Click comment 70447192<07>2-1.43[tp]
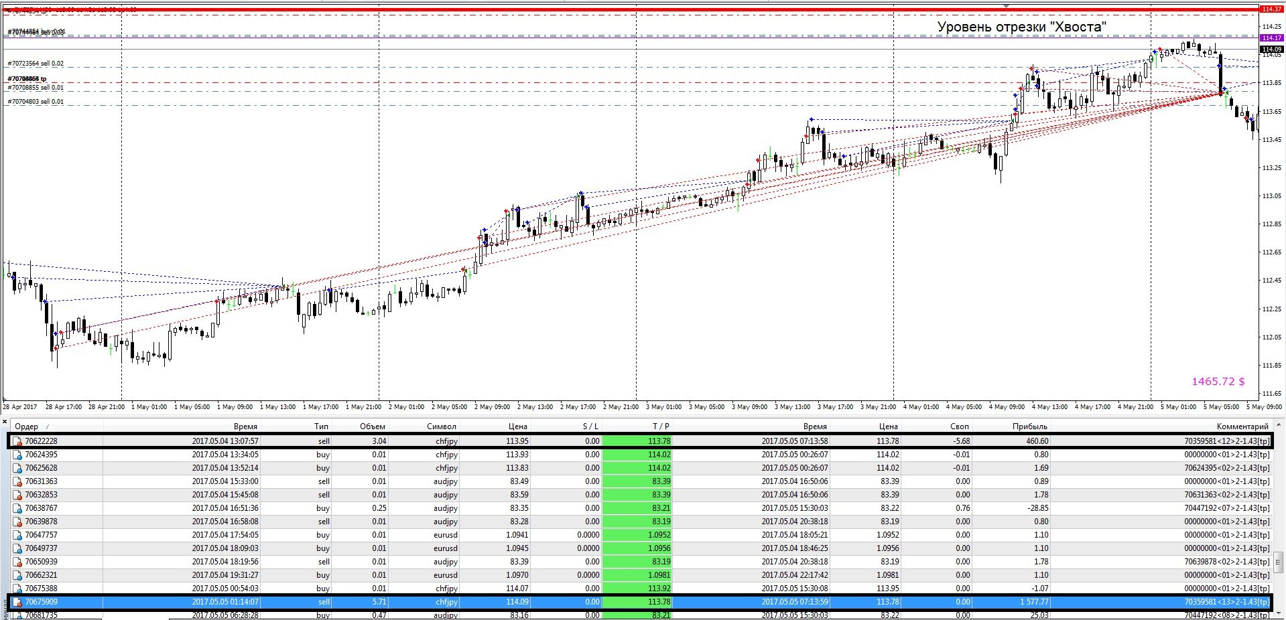 pyautogui.click(x=1226, y=508)
